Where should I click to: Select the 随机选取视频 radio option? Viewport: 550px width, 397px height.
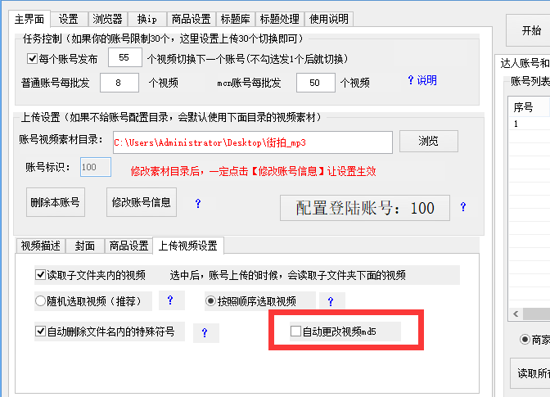tap(40, 301)
